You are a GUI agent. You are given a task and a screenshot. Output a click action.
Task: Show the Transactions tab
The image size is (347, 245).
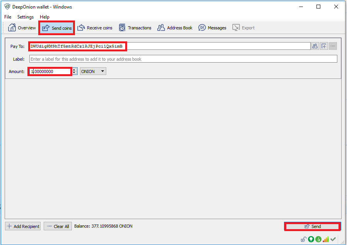click(x=135, y=28)
